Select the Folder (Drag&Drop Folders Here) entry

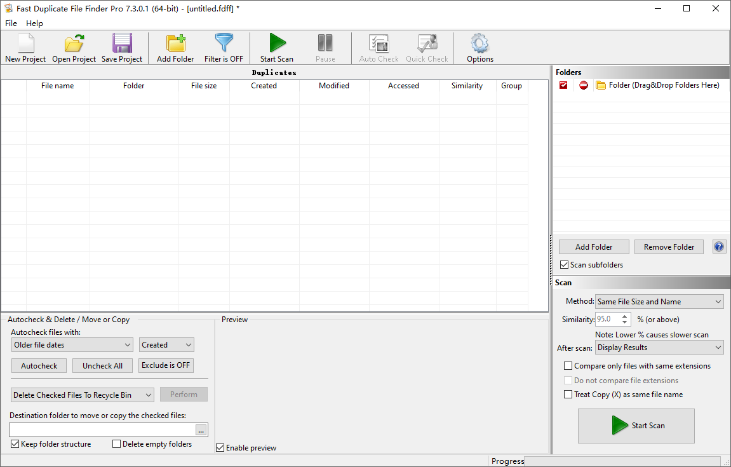point(664,85)
